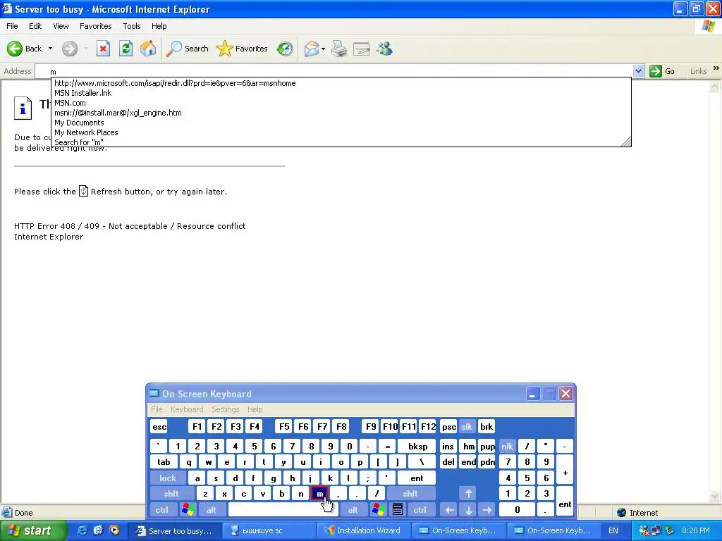This screenshot has width=722, height=541.
Task: Click the down arrow key
Action: click(x=468, y=510)
